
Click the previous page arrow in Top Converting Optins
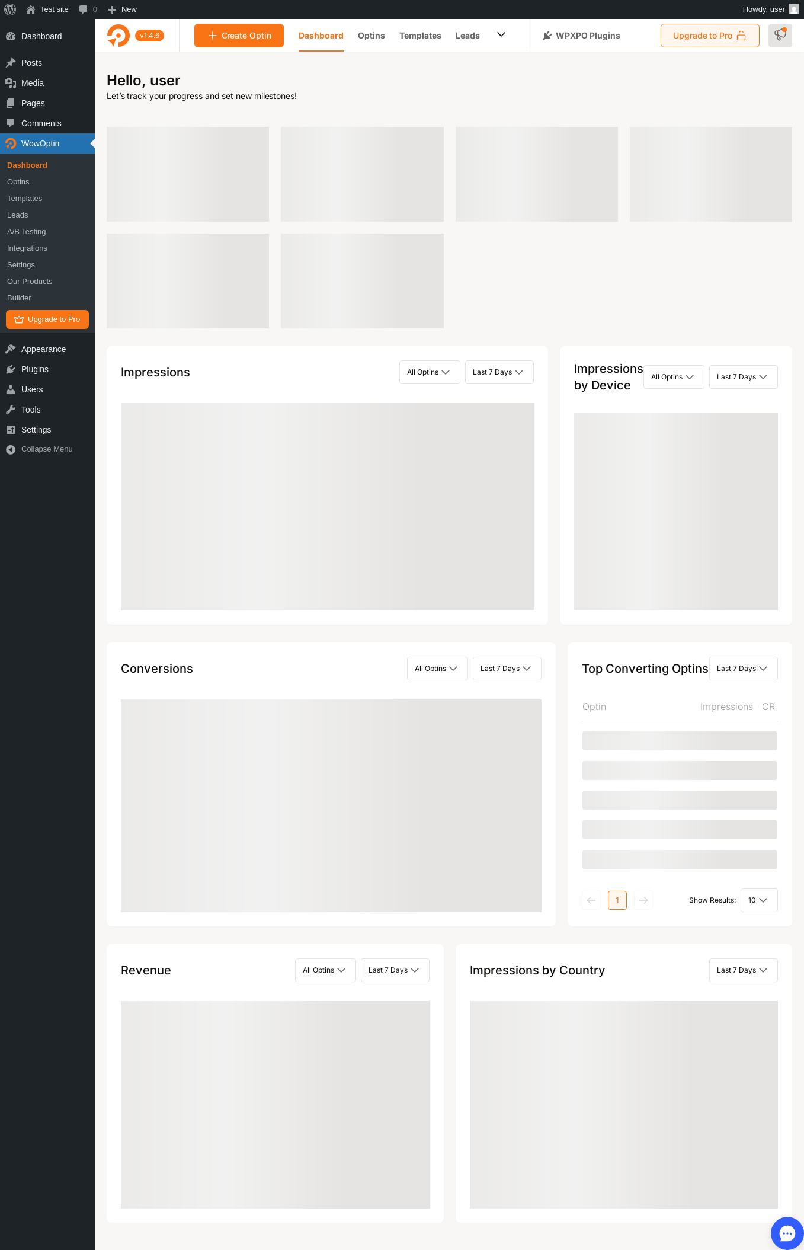pos(591,900)
